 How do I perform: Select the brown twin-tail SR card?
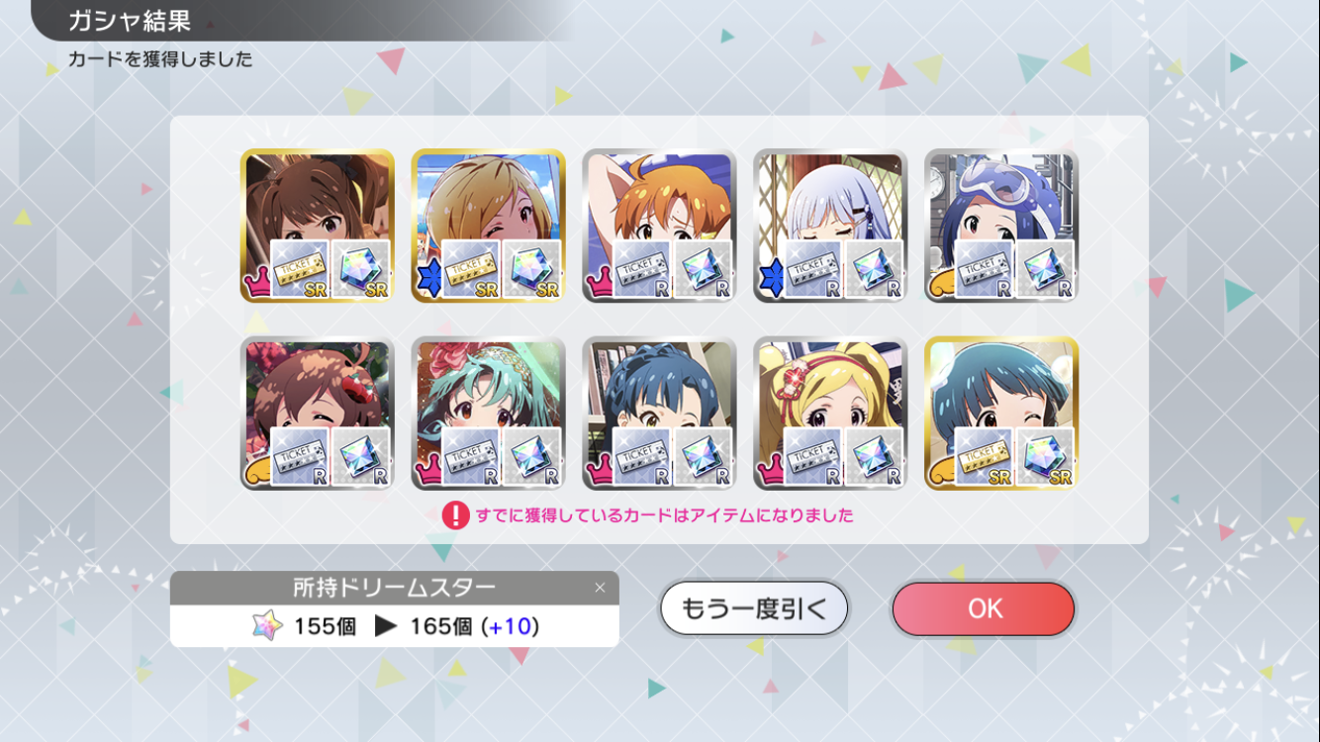click(317, 226)
